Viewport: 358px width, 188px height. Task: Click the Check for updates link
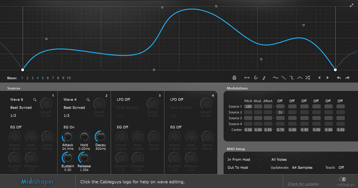point(303,184)
